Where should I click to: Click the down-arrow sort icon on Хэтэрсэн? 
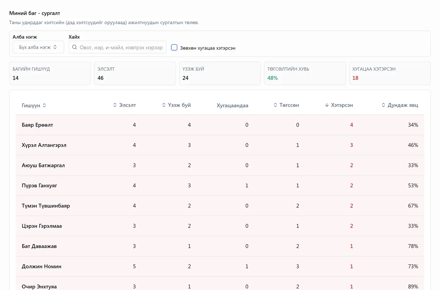click(327, 105)
